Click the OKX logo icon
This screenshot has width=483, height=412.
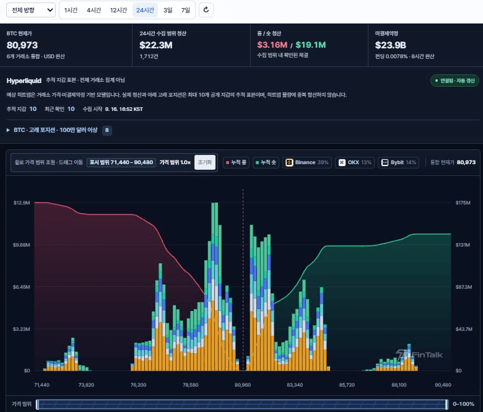342,162
